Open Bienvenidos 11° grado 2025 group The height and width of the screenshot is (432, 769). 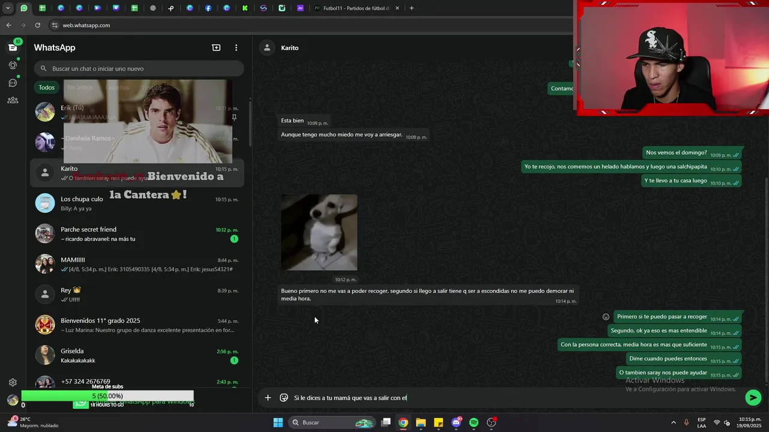137,325
